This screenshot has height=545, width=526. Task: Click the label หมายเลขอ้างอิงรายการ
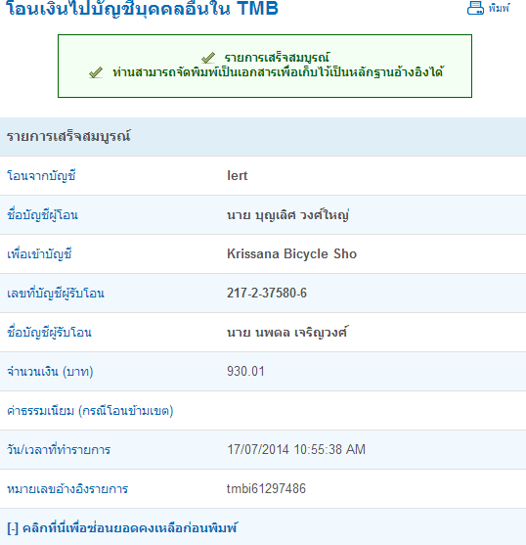[67, 488]
